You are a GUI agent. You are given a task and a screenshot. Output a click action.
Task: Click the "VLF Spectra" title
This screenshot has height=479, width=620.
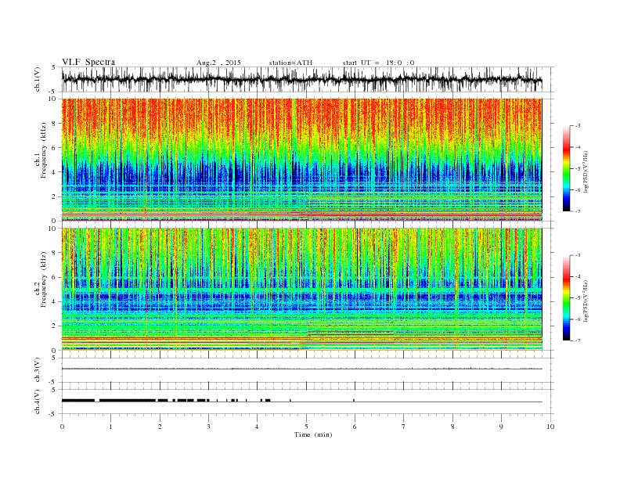[88, 62]
